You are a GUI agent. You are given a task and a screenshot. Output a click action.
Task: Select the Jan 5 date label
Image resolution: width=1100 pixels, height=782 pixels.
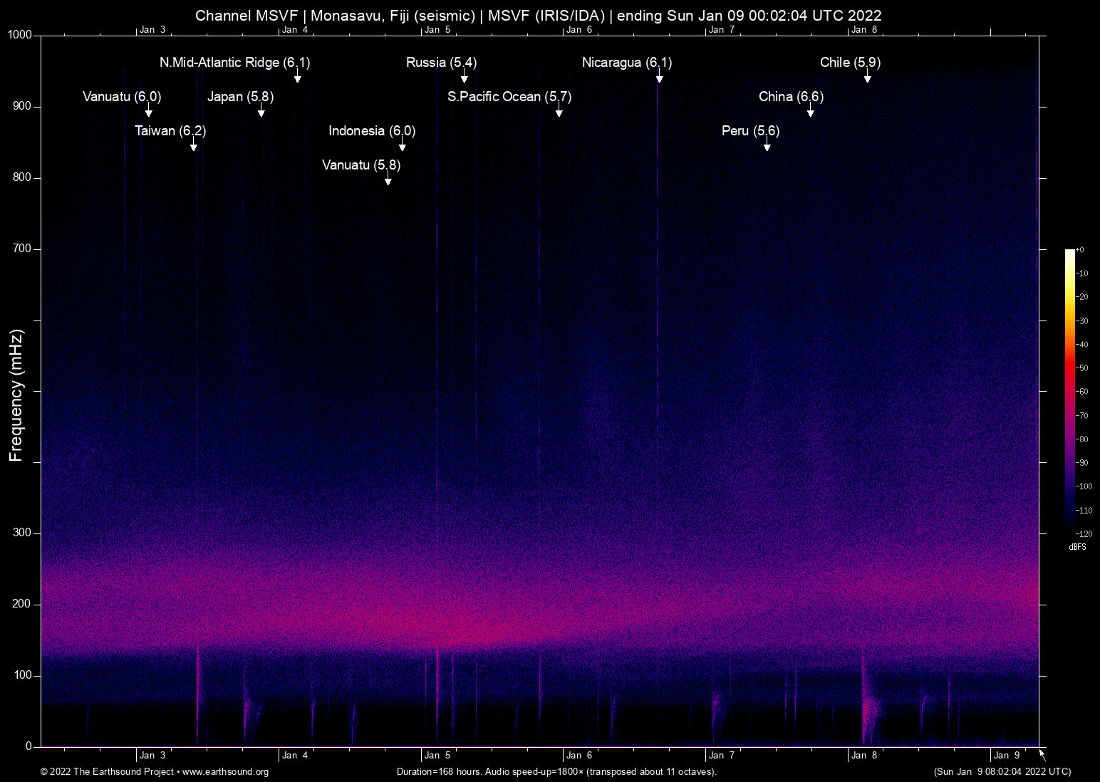click(x=436, y=755)
